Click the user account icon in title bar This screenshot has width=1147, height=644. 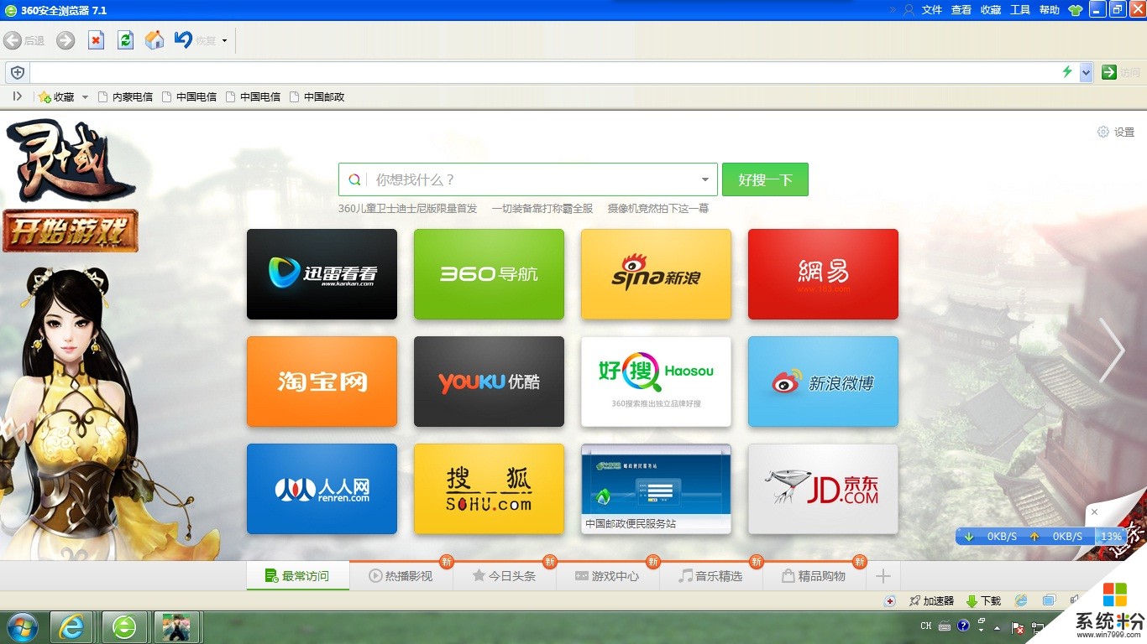tap(909, 10)
